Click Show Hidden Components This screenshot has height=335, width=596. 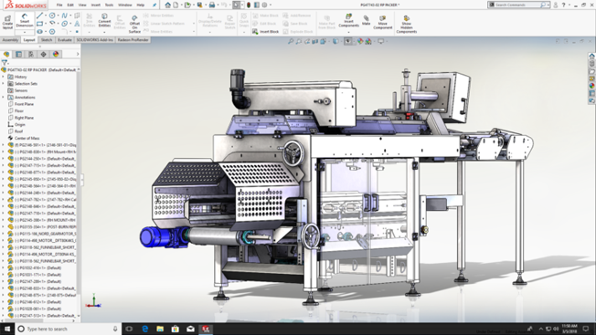407,25
